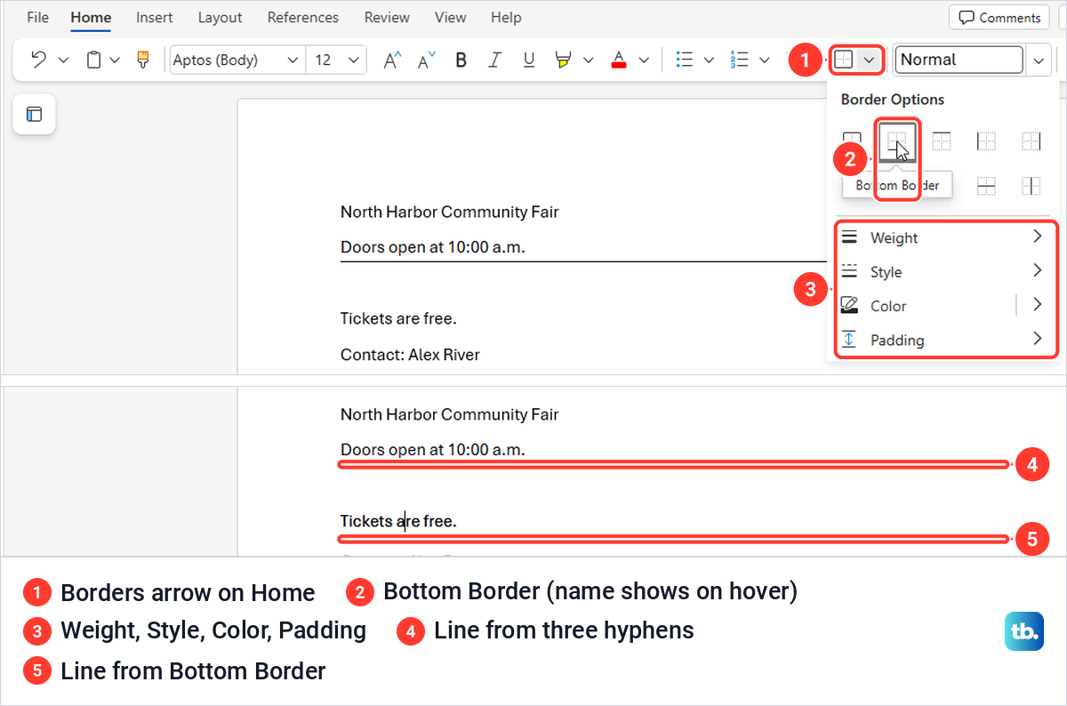Expand the bullet library arrow
The image size is (1067, 706).
pos(709,60)
